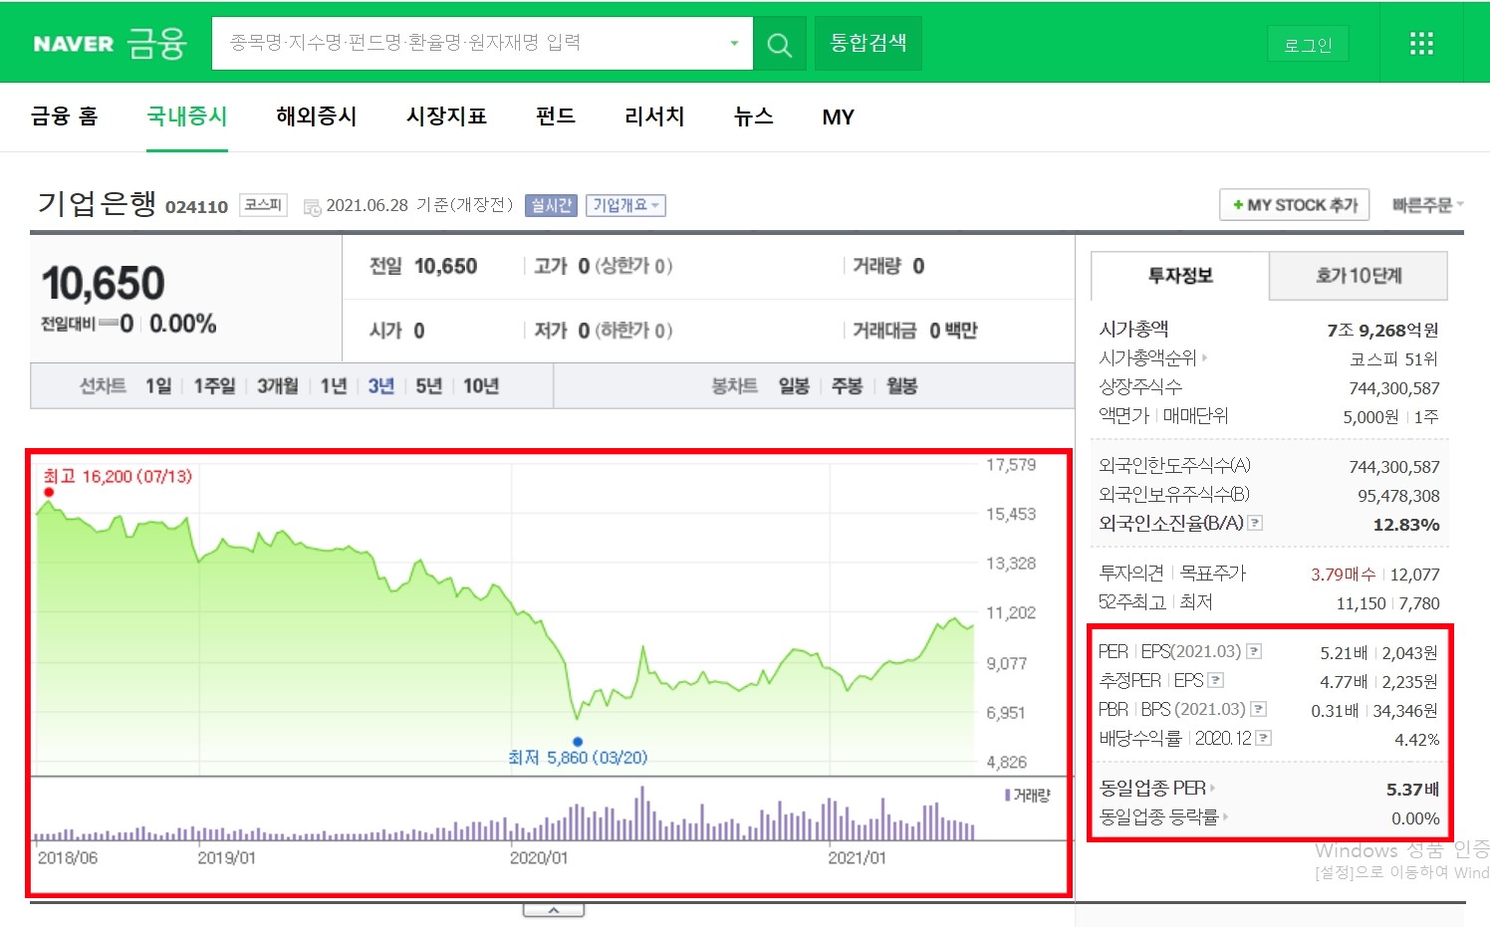Click the red 최고 16,200 marker on chart

[49, 492]
